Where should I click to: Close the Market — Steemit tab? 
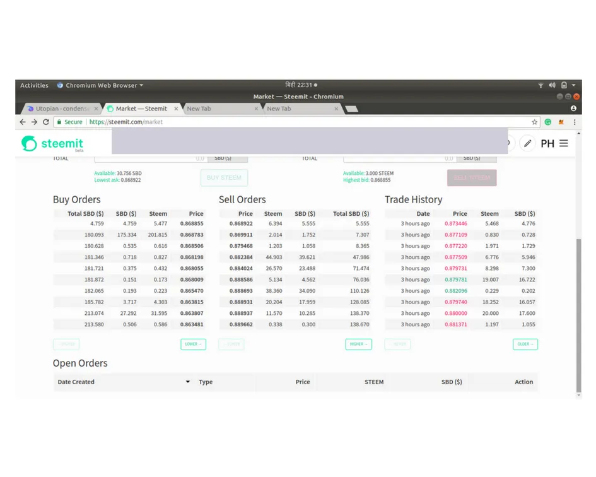(176, 109)
